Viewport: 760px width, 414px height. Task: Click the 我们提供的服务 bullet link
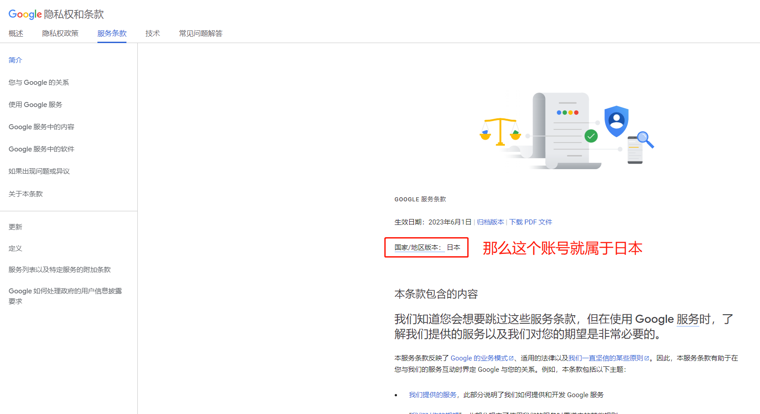click(x=432, y=395)
